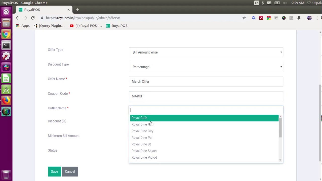Go back to the previous page
Viewport: 322px width, 181px height.
(18, 18)
